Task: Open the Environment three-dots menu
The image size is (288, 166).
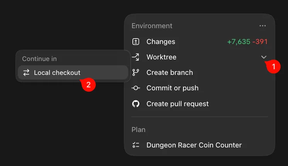Action: point(263,26)
